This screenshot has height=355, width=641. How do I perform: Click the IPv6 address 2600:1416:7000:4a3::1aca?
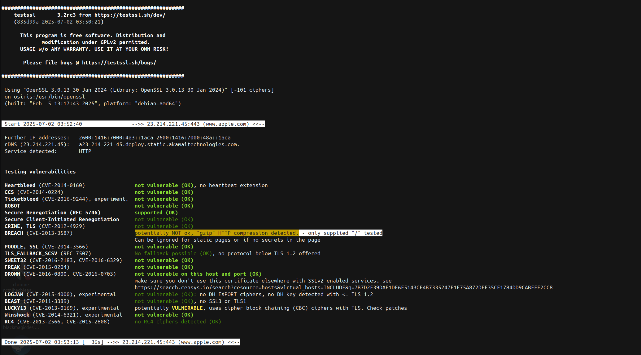point(116,138)
